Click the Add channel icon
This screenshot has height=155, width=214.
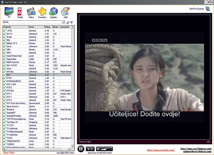coord(66,13)
